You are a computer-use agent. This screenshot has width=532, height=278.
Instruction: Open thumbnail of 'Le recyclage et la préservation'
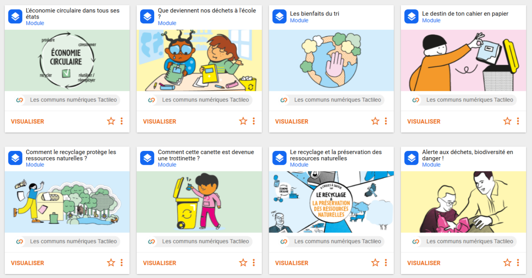coord(331,202)
